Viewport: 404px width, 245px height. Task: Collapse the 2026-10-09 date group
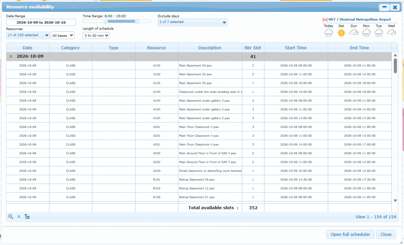[11, 57]
